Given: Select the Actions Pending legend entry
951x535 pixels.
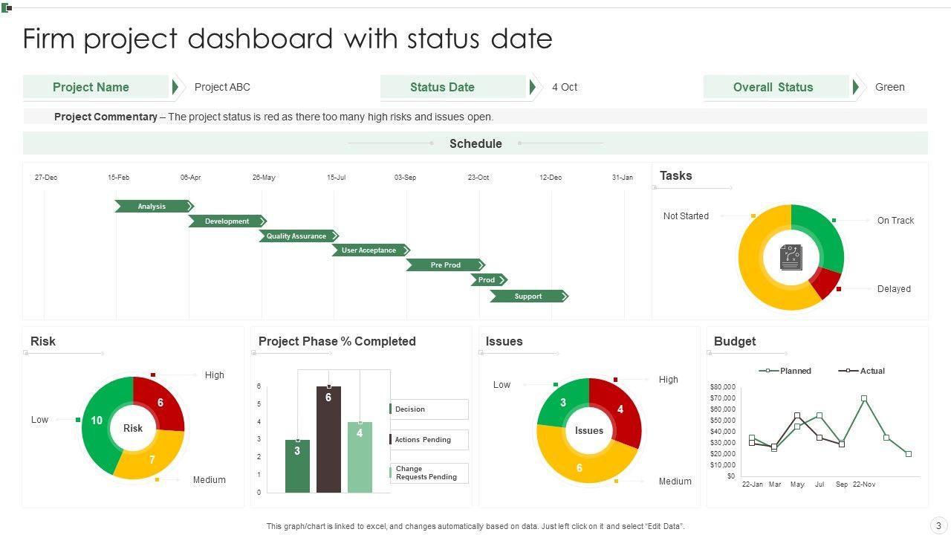Looking at the screenshot, I should (429, 440).
